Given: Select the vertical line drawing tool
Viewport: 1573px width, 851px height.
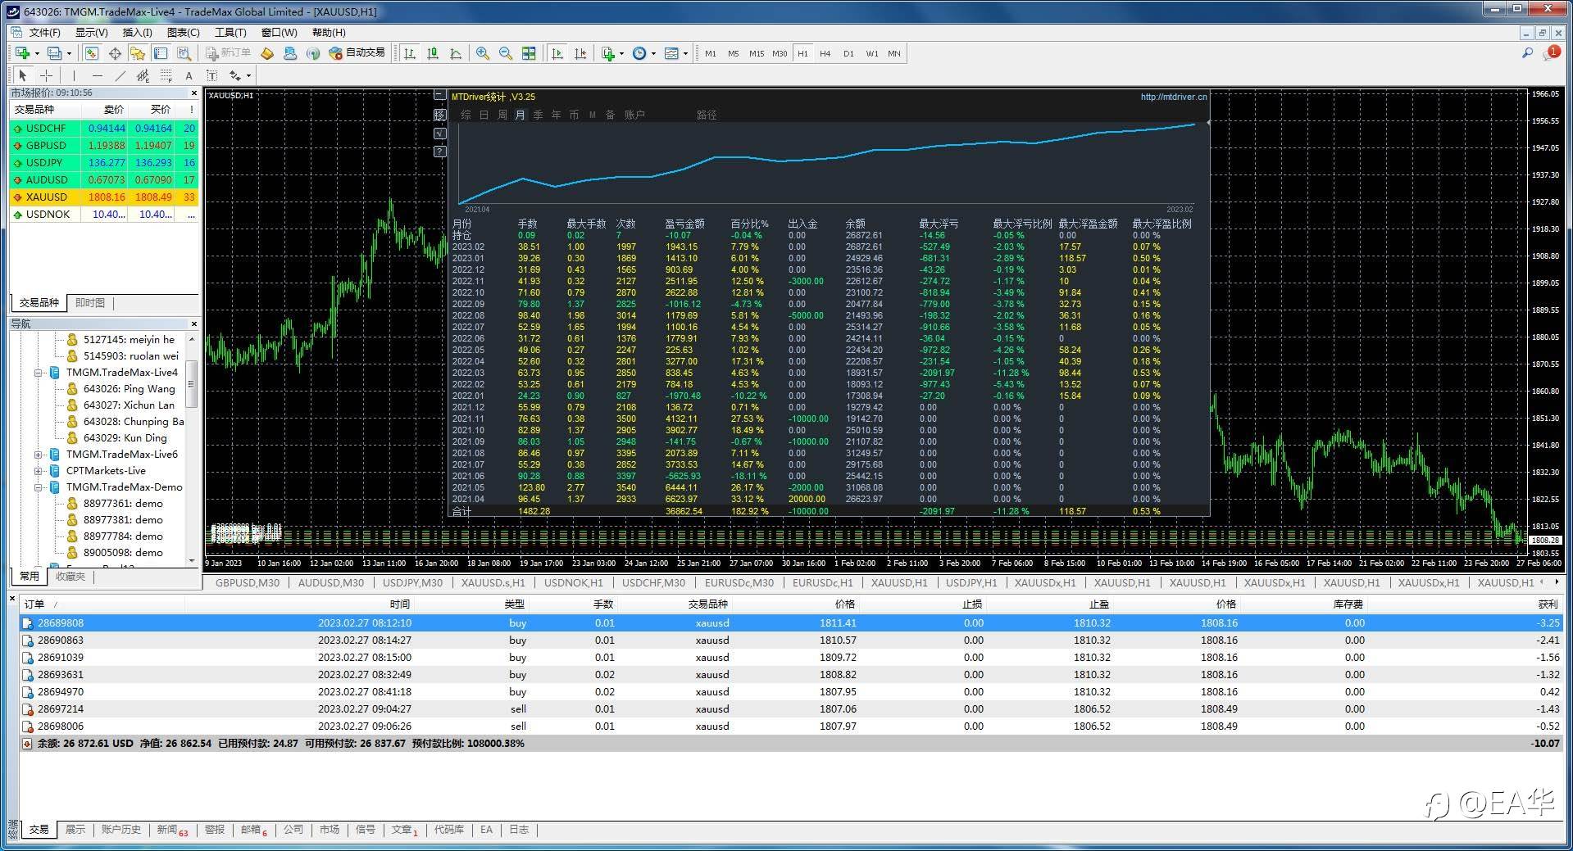Looking at the screenshot, I should click(74, 75).
